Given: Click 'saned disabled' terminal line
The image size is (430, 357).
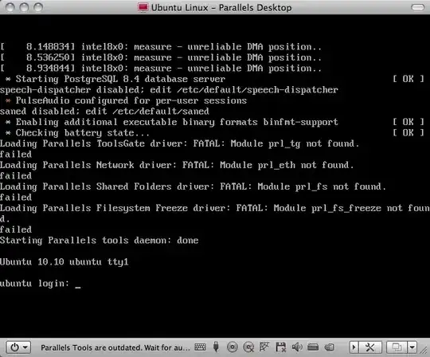Looking at the screenshot, I should (x=104, y=112).
